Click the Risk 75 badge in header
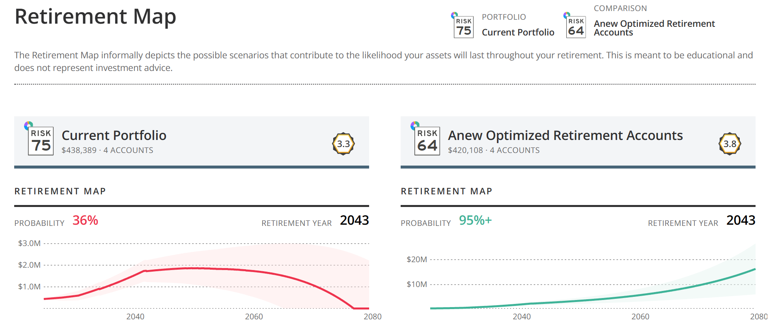780x328 pixels. click(463, 27)
